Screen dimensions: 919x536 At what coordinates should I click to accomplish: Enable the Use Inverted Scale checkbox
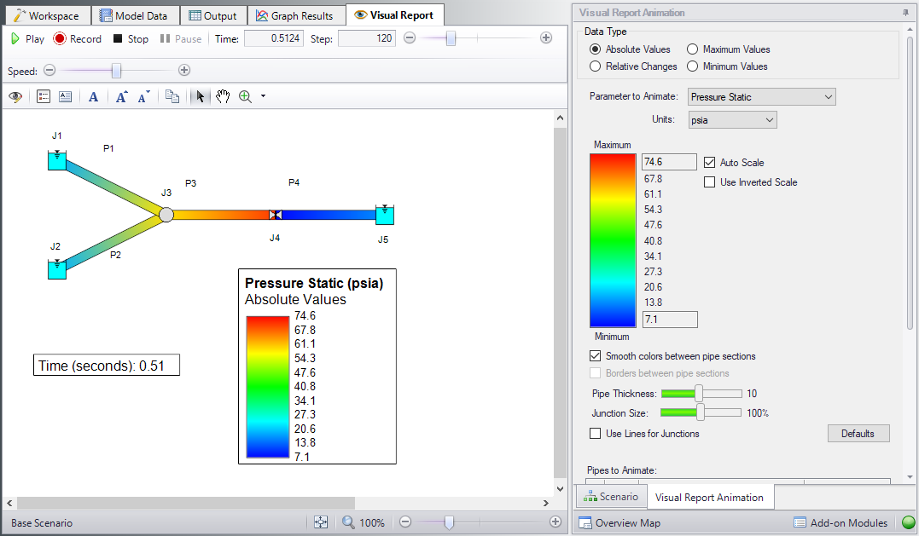pos(710,182)
